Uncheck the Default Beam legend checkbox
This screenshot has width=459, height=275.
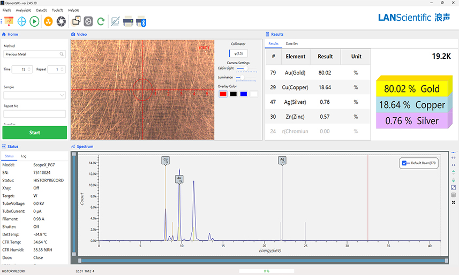[405, 164]
